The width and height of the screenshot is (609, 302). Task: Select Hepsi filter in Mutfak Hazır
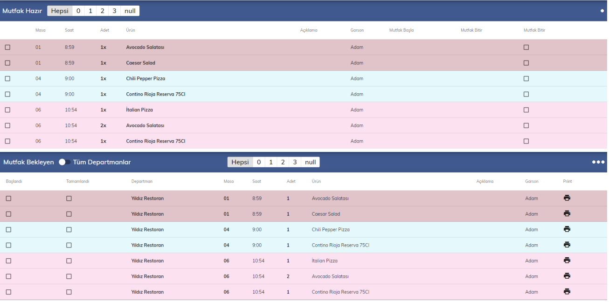60,11
